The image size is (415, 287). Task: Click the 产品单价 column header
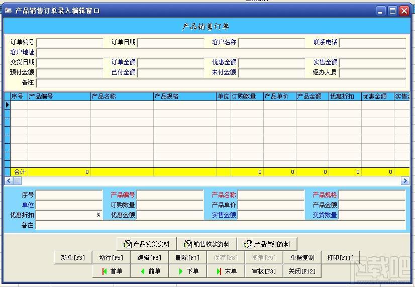[x=280, y=97]
